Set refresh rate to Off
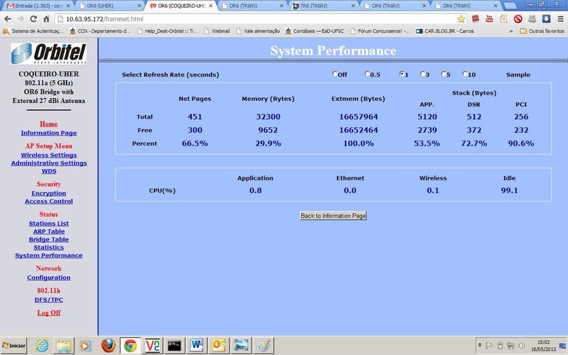Viewport: 568px width, 355px height. click(x=334, y=74)
